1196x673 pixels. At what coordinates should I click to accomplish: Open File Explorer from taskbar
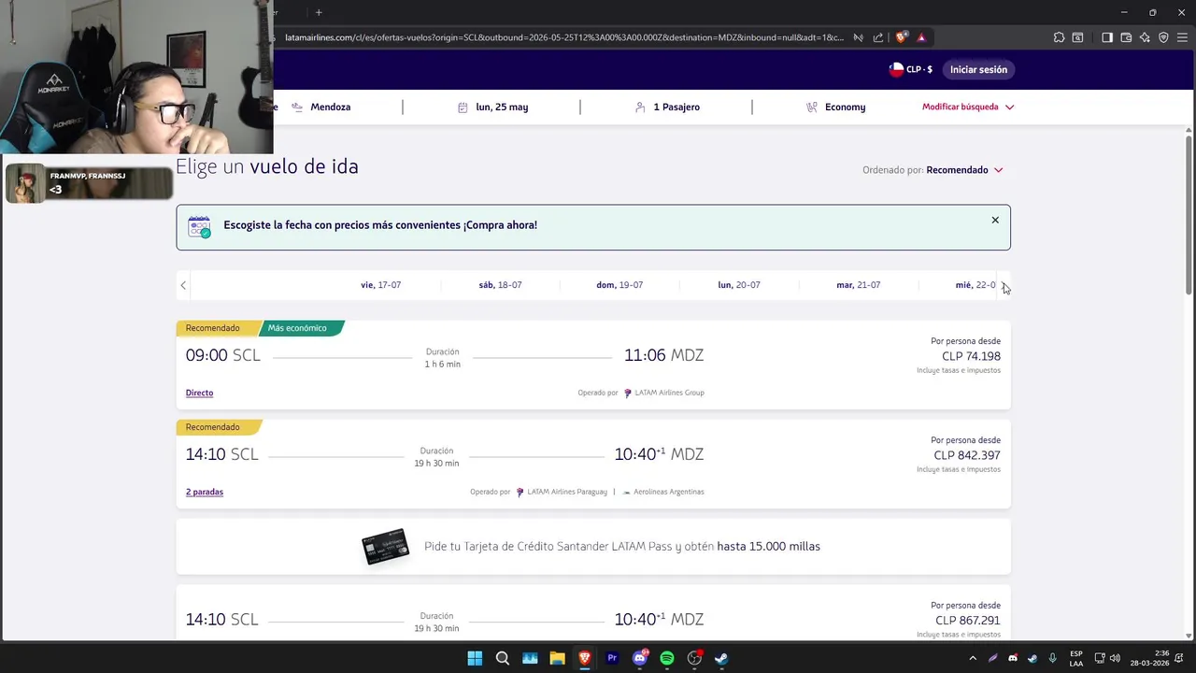(x=557, y=658)
